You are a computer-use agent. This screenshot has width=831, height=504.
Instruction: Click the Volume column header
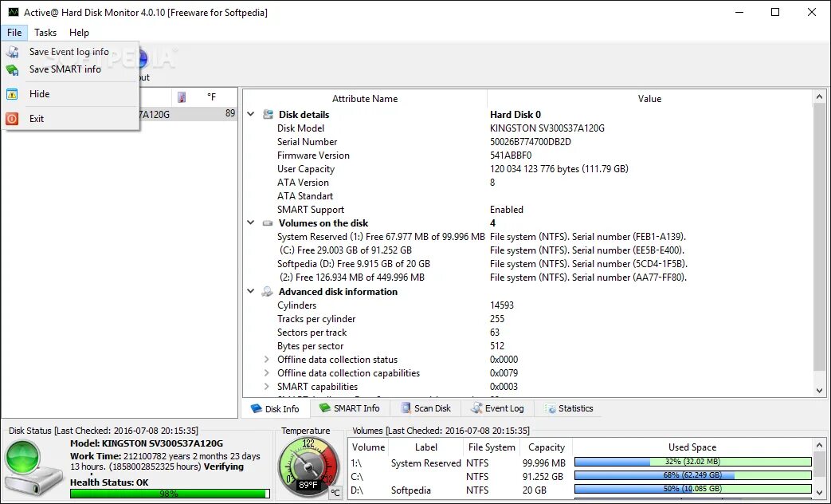point(368,447)
